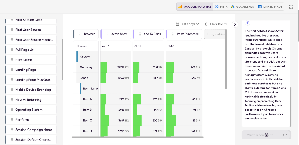This screenshot has width=299, height=145.
Task: Click the Clear Board button
Action: [216, 24]
